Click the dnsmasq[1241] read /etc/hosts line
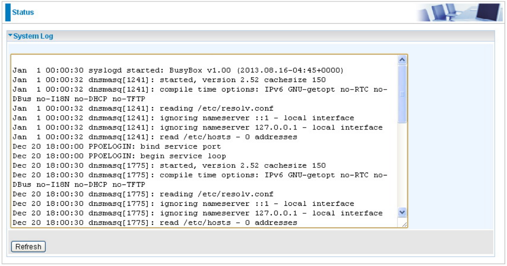 click(x=155, y=137)
